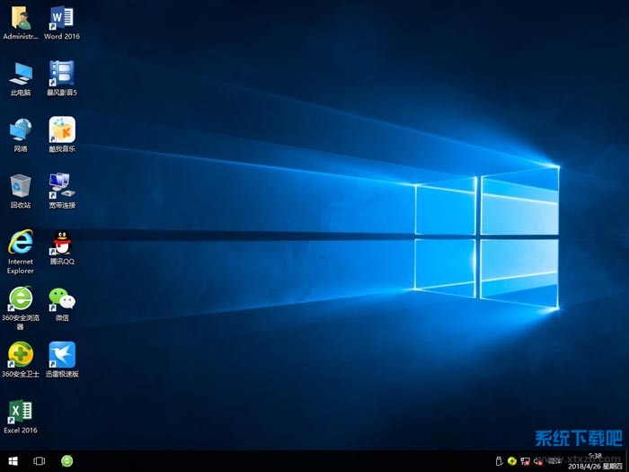
Task: Click the green 360 browser taskbar icon
Action: coord(67,461)
